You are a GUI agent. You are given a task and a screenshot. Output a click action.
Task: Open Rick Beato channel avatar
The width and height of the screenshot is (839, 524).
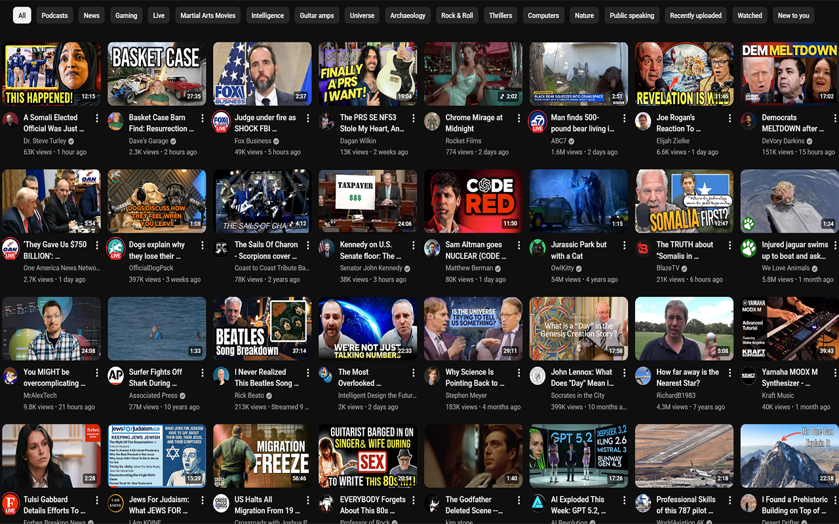[x=221, y=375]
